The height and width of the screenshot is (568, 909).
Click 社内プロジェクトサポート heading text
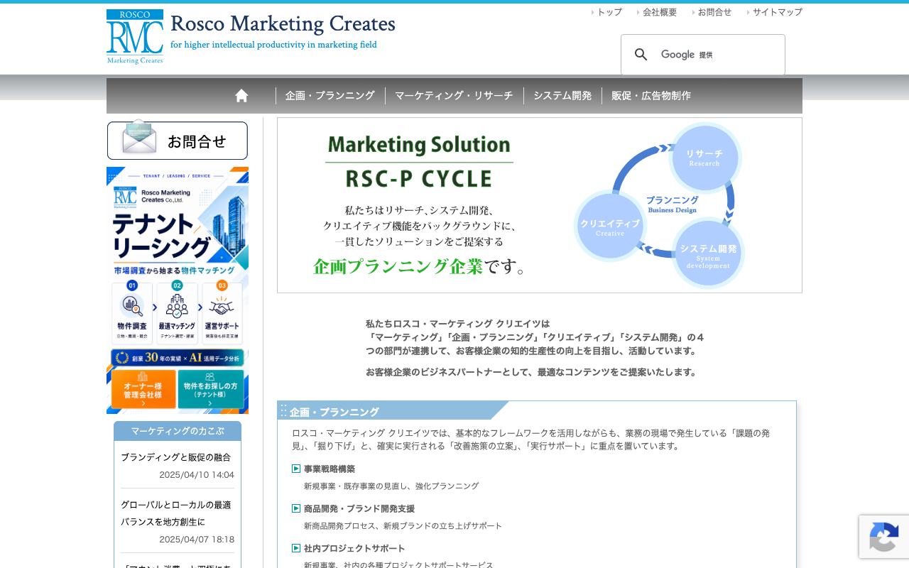(354, 549)
